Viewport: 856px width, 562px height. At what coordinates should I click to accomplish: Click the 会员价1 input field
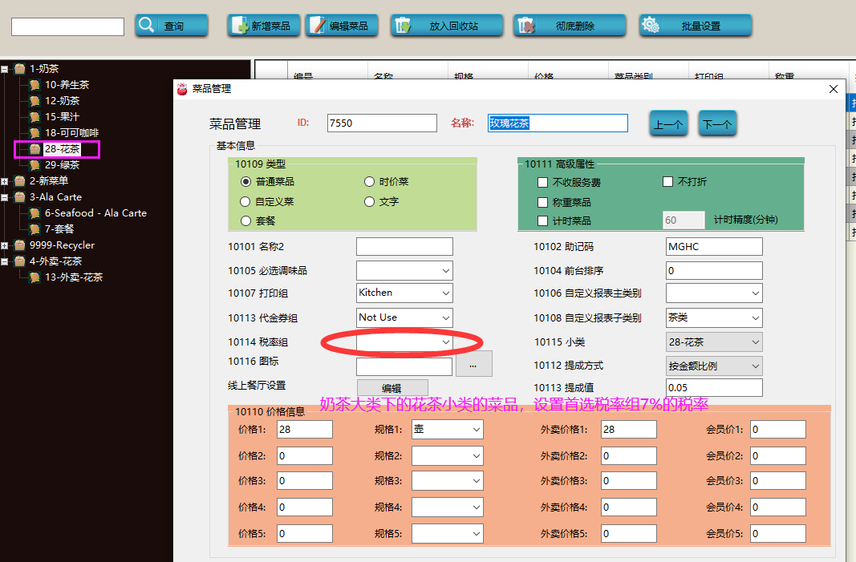[x=778, y=430]
